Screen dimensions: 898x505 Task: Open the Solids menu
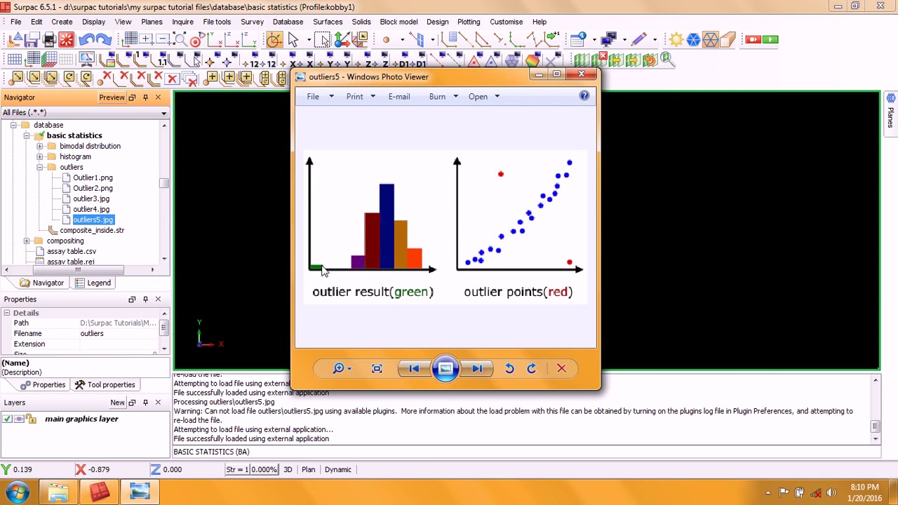pos(361,22)
